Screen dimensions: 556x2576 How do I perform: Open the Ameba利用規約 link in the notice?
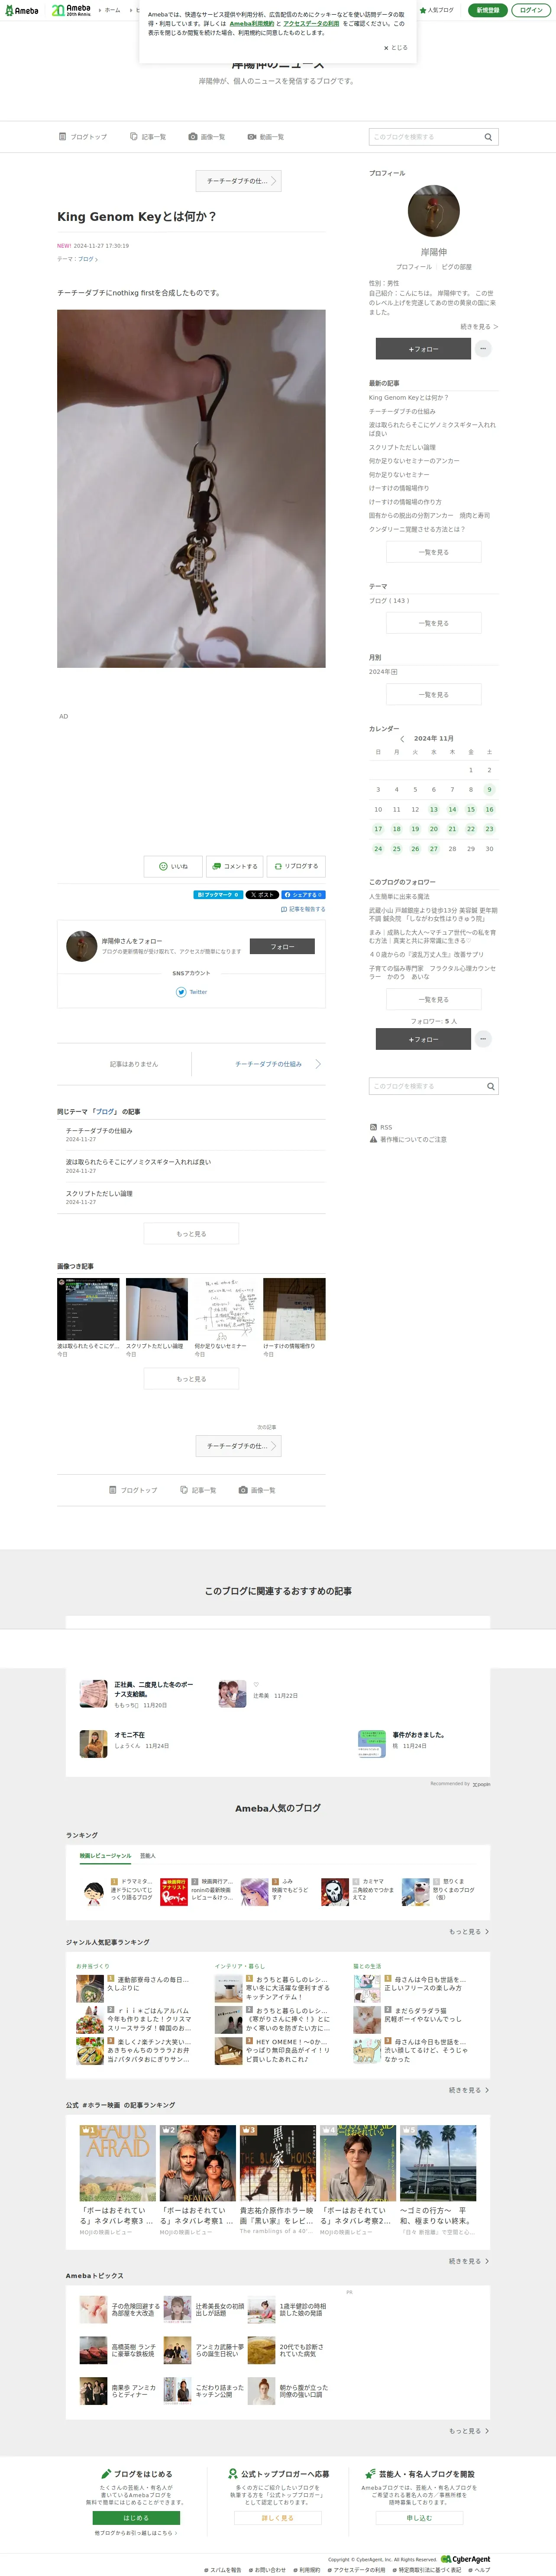[x=252, y=23]
